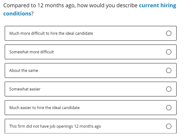
Task: Select the 'Much more difficult' radio circle
Action: pyautogui.click(x=169, y=33)
